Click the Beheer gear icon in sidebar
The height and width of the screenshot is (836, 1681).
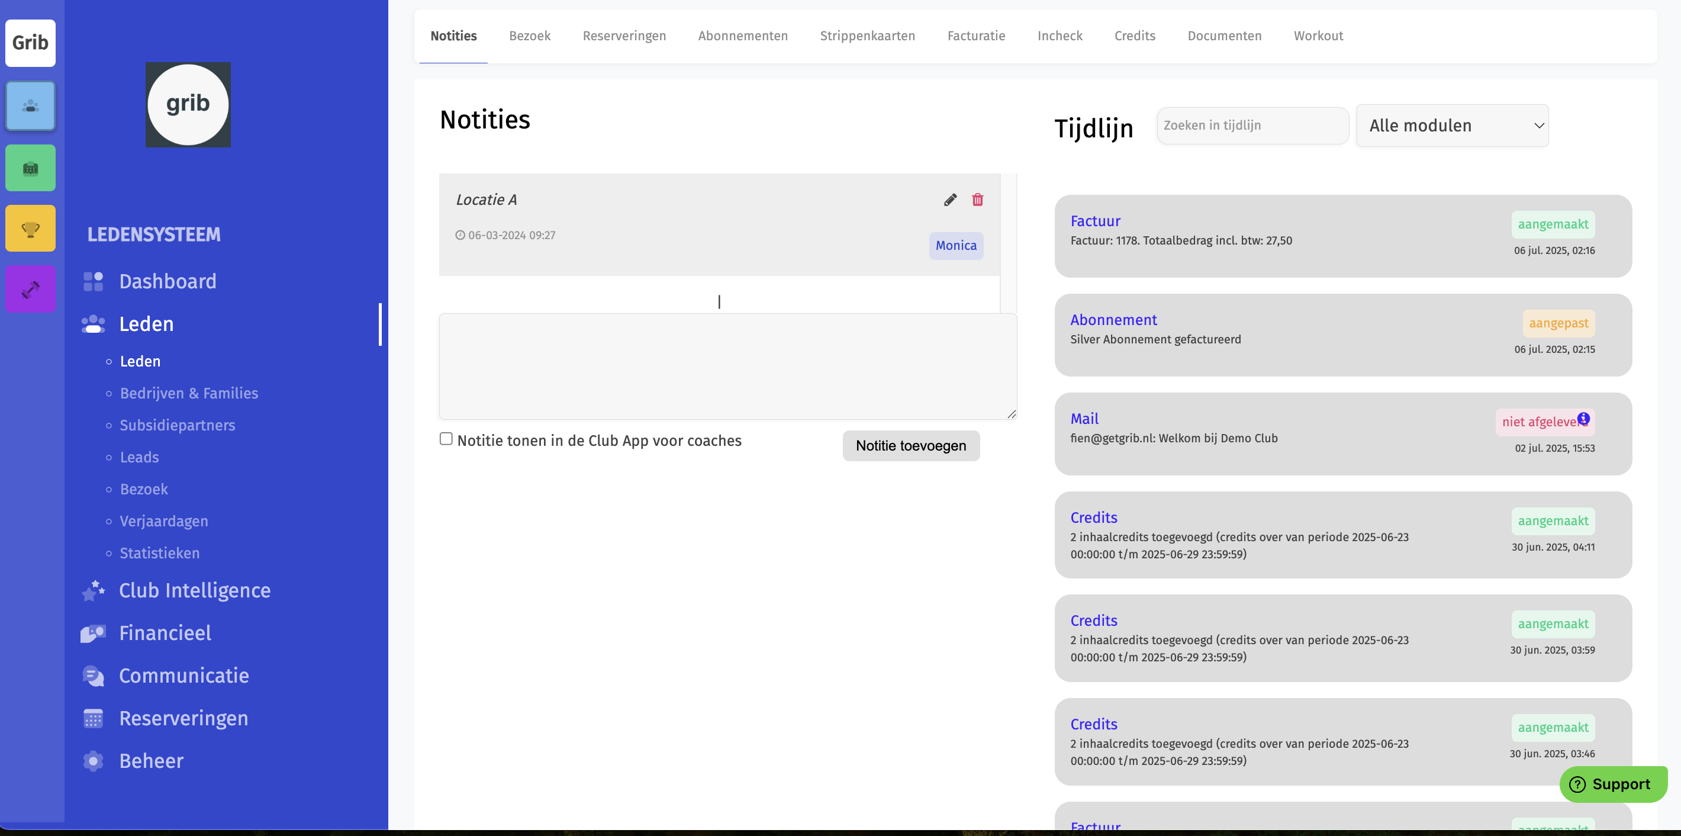click(94, 761)
